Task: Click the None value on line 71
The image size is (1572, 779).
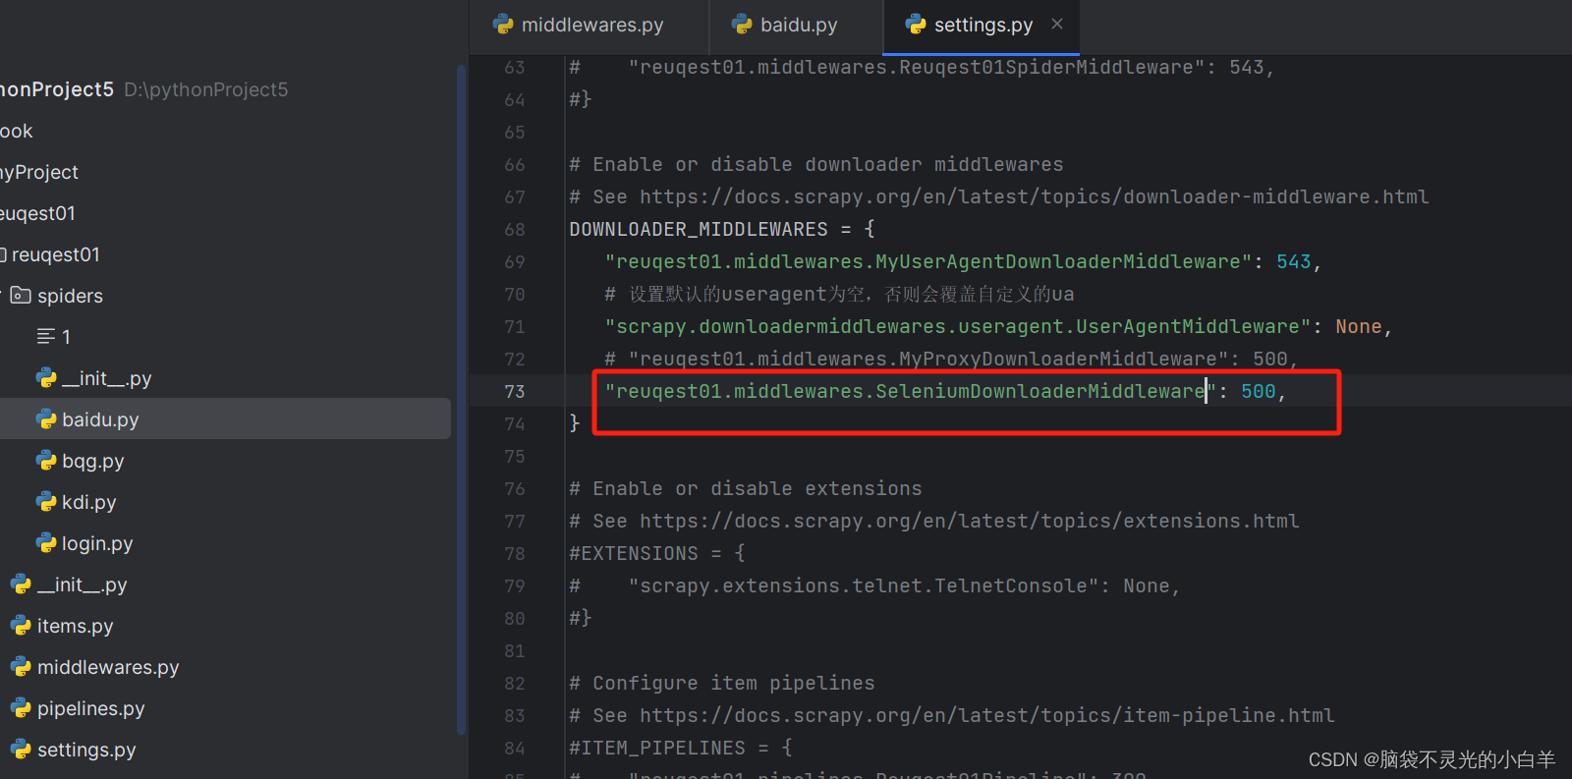Action: tap(1358, 326)
